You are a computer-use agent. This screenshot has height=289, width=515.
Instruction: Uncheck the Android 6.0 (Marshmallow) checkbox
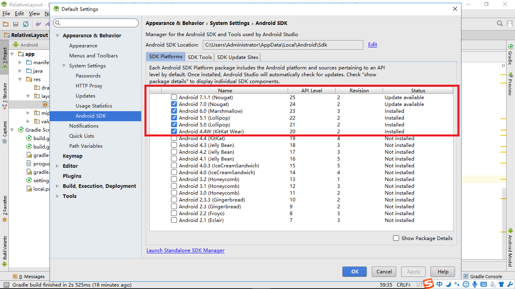174,111
